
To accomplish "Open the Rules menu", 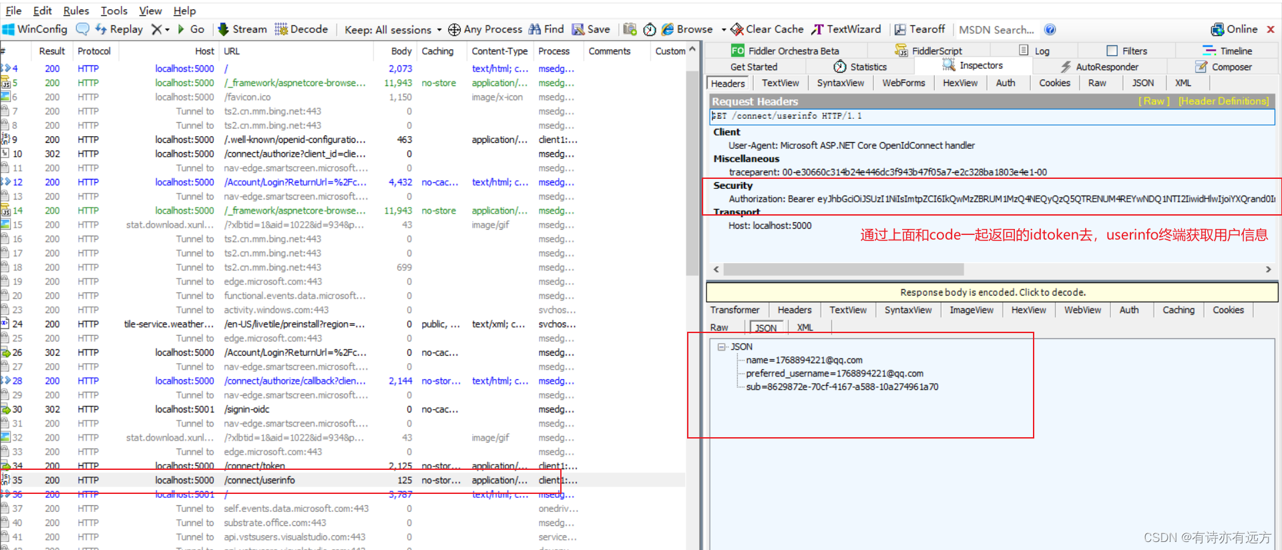I will click(x=76, y=11).
